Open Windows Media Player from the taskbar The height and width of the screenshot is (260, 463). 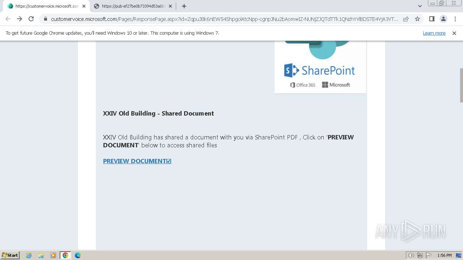[53, 255]
